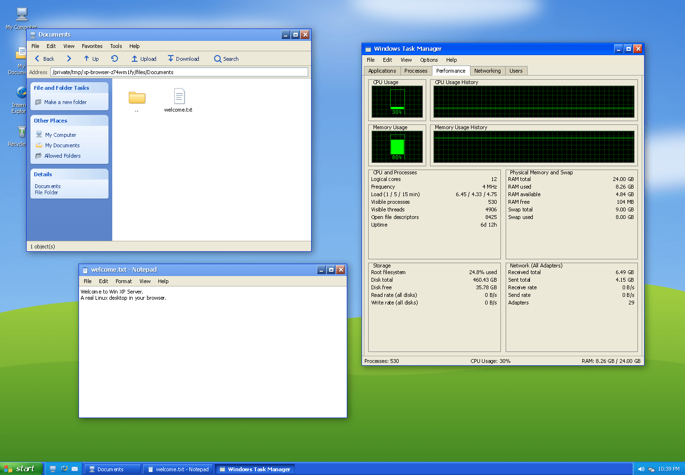Screen dimensions: 685x475
Task: Select the Performance tab in Task Manager
Action: [451, 71]
